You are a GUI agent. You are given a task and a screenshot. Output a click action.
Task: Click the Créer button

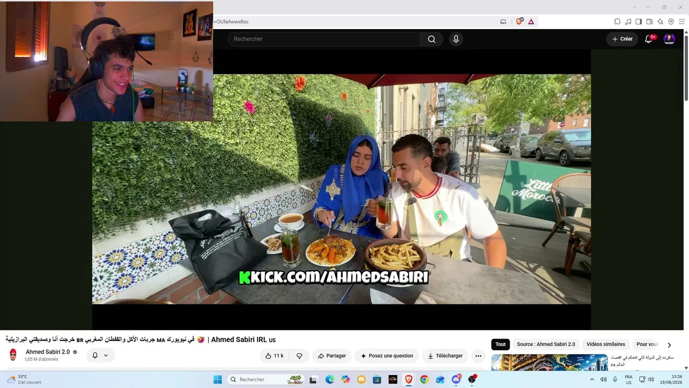pos(622,39)
